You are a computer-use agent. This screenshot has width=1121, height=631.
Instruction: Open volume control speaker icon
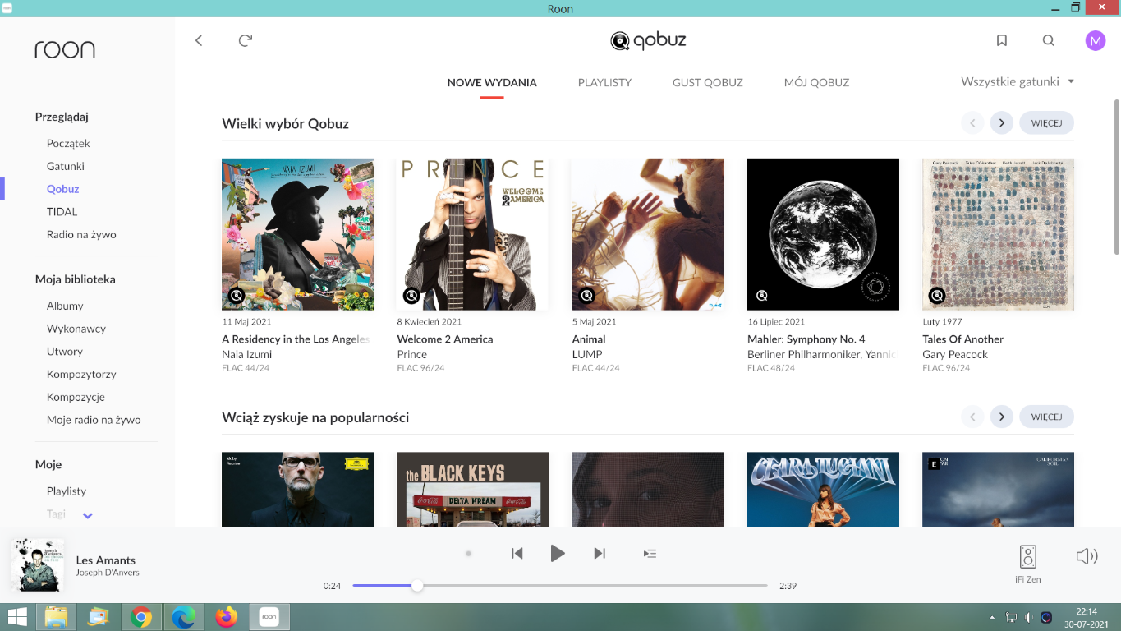tap(1087, 556)
